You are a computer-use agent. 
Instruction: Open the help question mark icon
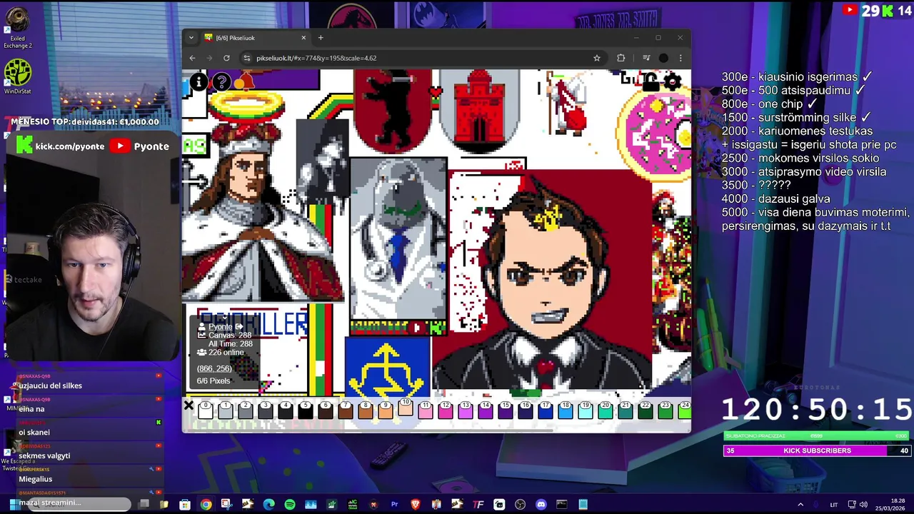click(x=221, y=83)
